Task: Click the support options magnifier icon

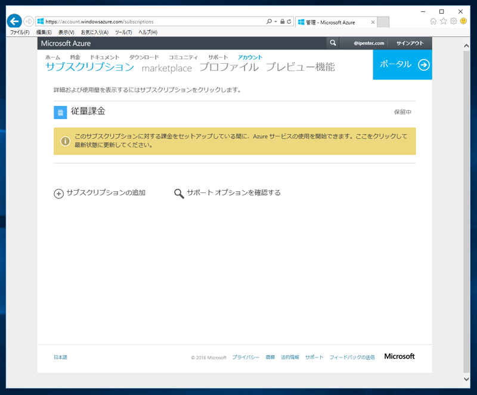Action: (179, 194)
